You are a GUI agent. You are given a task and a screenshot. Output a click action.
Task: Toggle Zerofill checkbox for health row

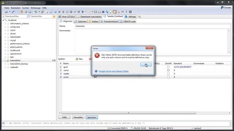pos(168,74)
